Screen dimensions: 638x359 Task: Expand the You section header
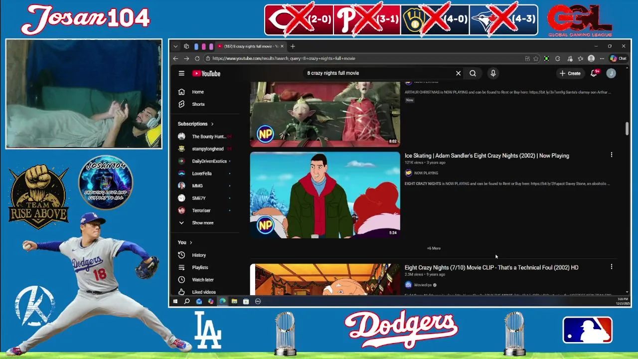click(185, 242)
